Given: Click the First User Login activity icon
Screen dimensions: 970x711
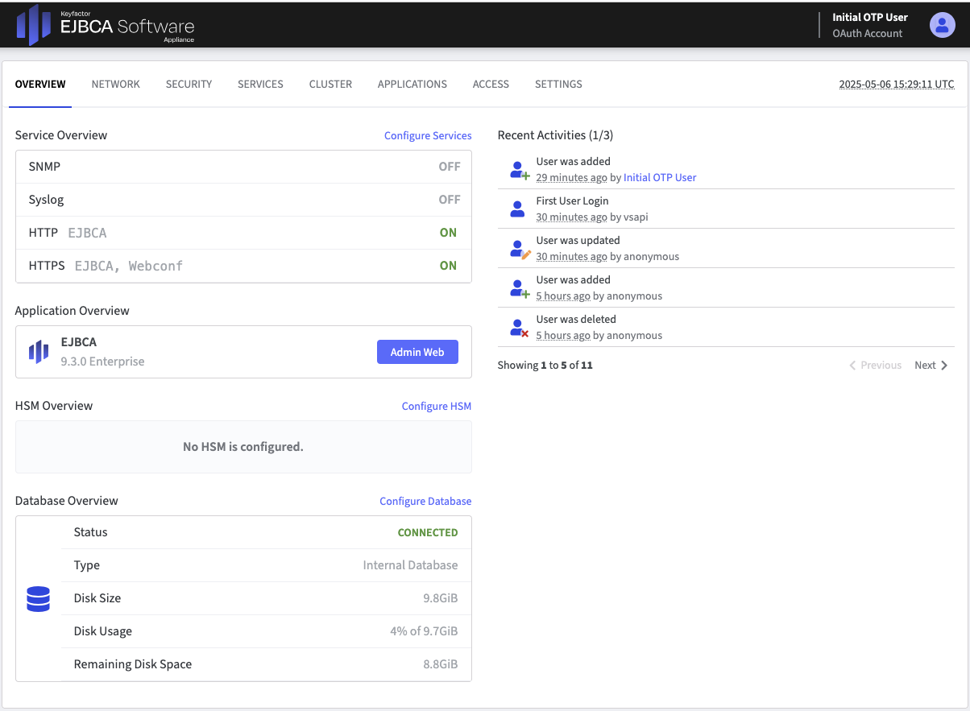Looking at the screenshot, I should [x=519, y=209].
